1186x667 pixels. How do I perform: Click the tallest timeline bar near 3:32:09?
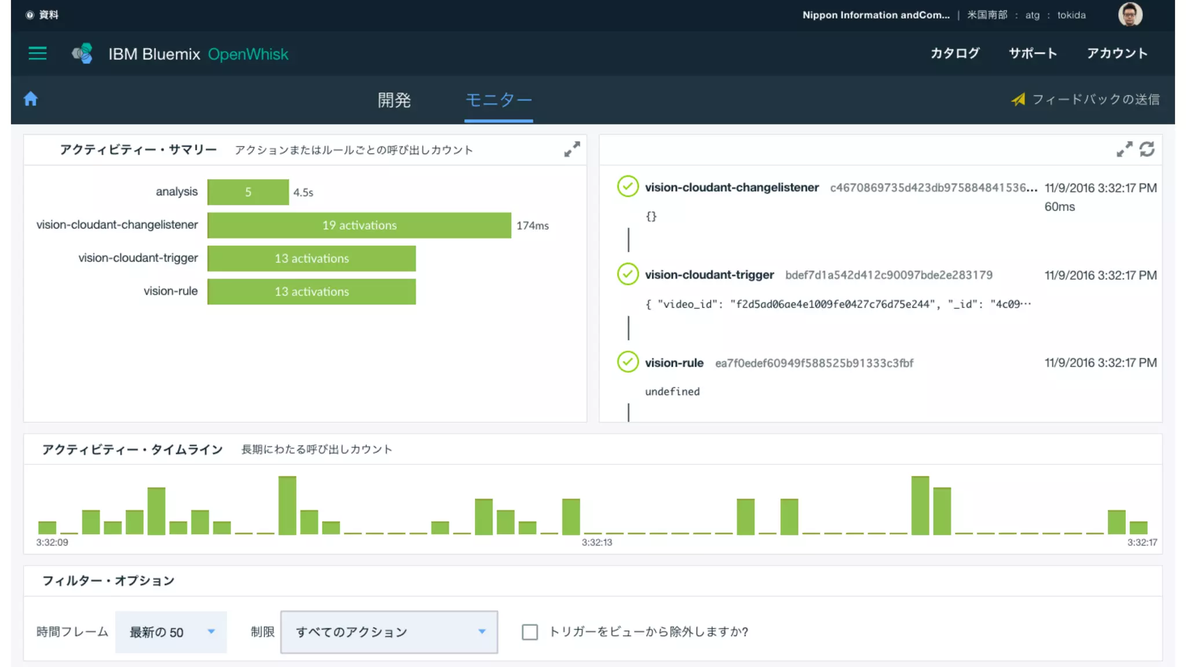click(287, 505)
